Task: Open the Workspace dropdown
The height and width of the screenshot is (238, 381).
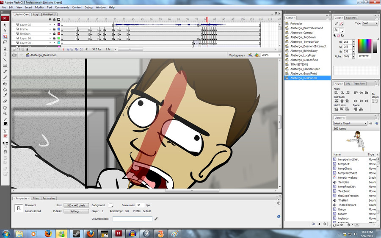Action: [x=237, y=55]
